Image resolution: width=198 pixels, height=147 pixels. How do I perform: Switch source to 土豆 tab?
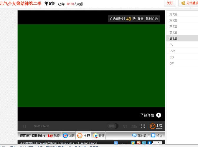pos(83,136)
